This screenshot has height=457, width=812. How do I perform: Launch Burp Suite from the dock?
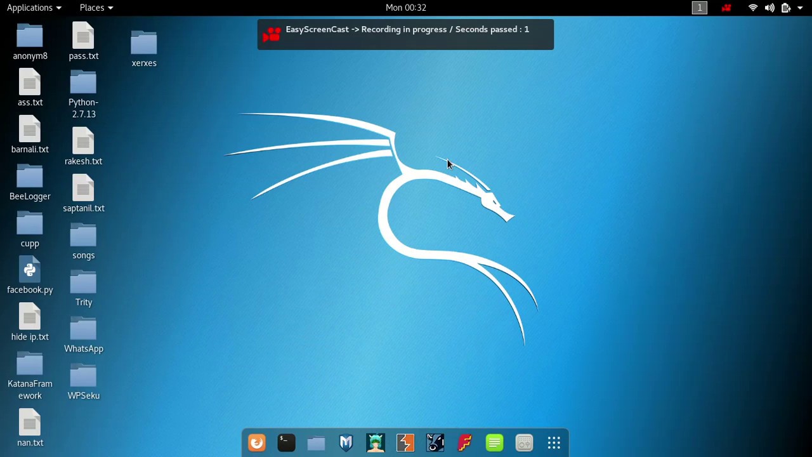(x=405, y=442)
